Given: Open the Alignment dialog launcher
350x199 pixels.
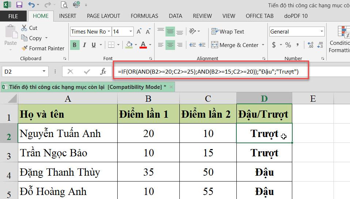Looking at the screenshot, I should (x=264, y=59).
